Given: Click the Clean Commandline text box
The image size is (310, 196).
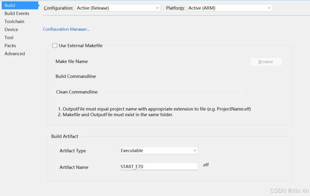Looking at the screenshot, I should pos(172,92).
